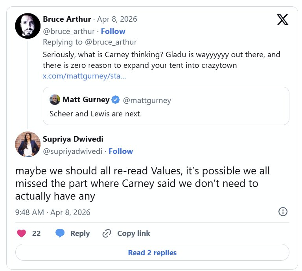Image resolution: width=302 pixels, height=271 pixels.
Task: Open the quoted Matt Gurney tweet
Action: pyautogui.click(x=166, y=114)
